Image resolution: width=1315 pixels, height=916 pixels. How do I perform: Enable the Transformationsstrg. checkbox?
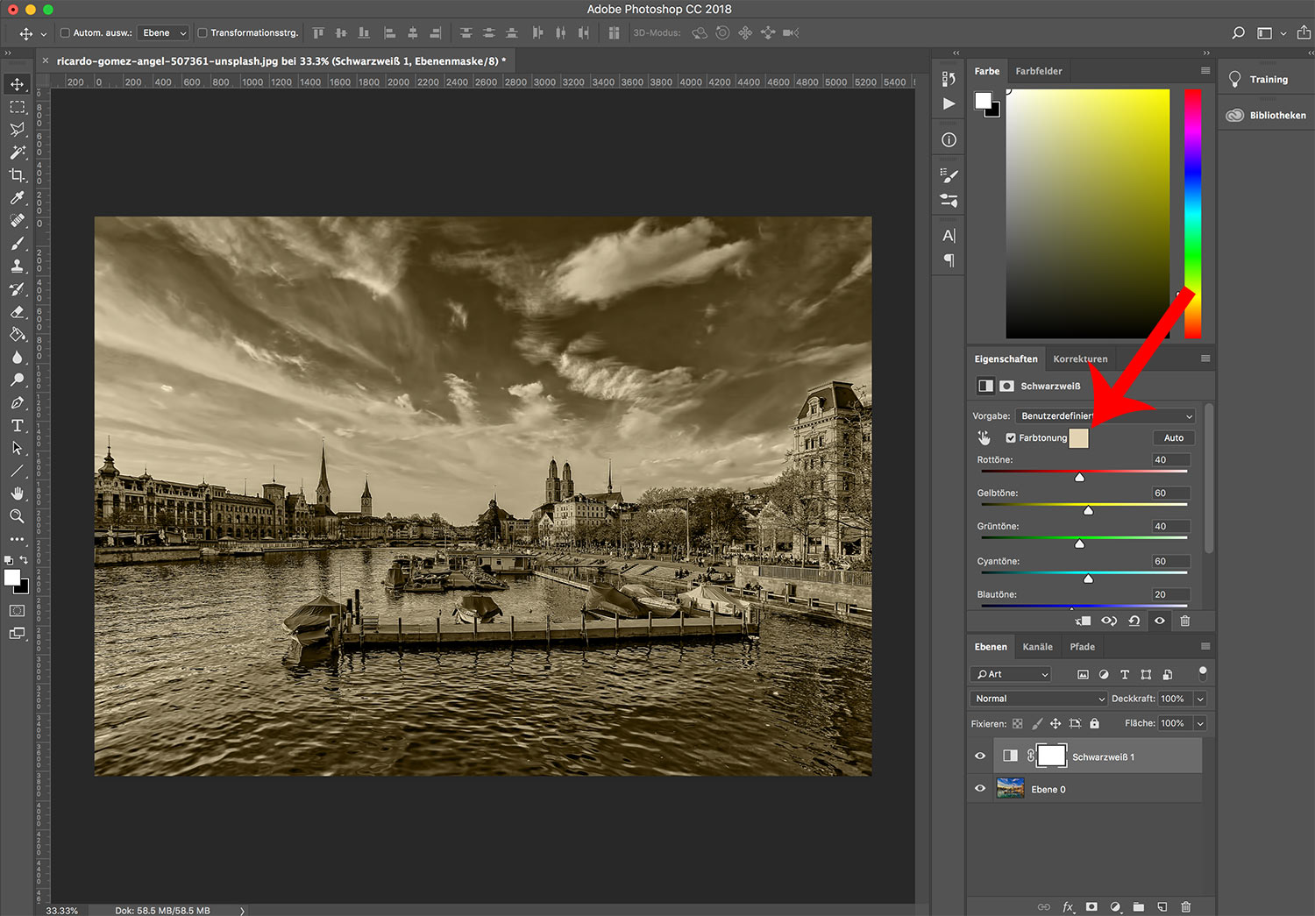[203, 33]
